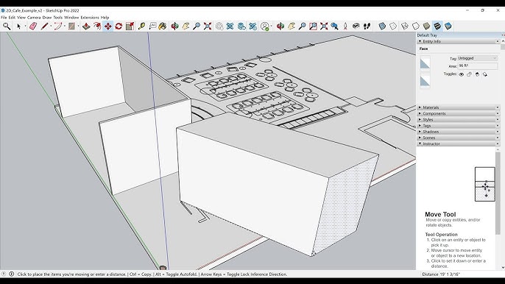Close the Materials panel
This screenshot has height=284, width=505.
(x=498, y=107)
